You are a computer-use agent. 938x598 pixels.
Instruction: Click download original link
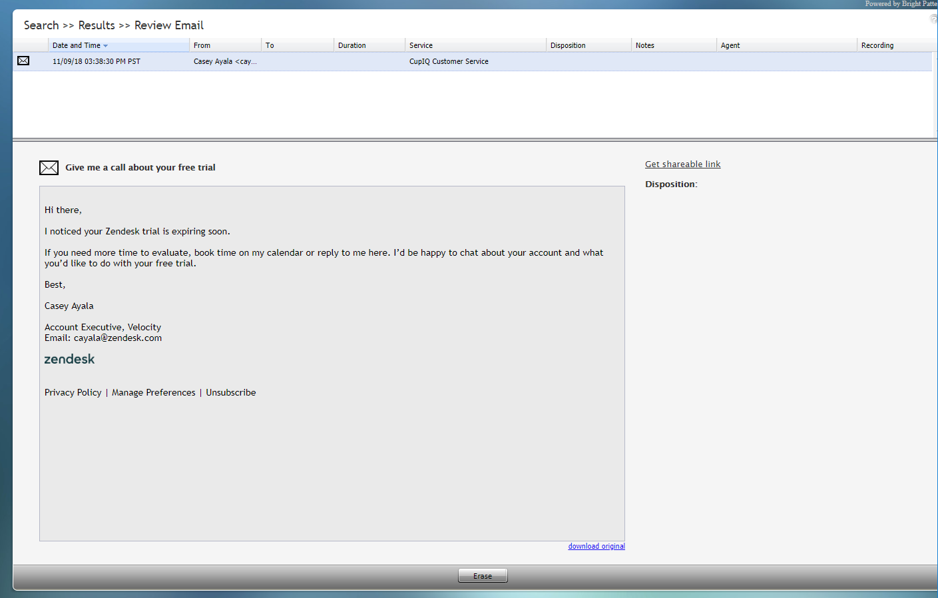click(x=596, y=546)
